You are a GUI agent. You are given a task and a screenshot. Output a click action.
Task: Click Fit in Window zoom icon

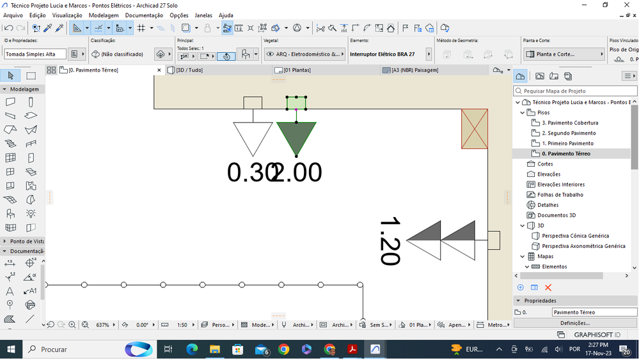pyautogui.click(x=85, y=325)
